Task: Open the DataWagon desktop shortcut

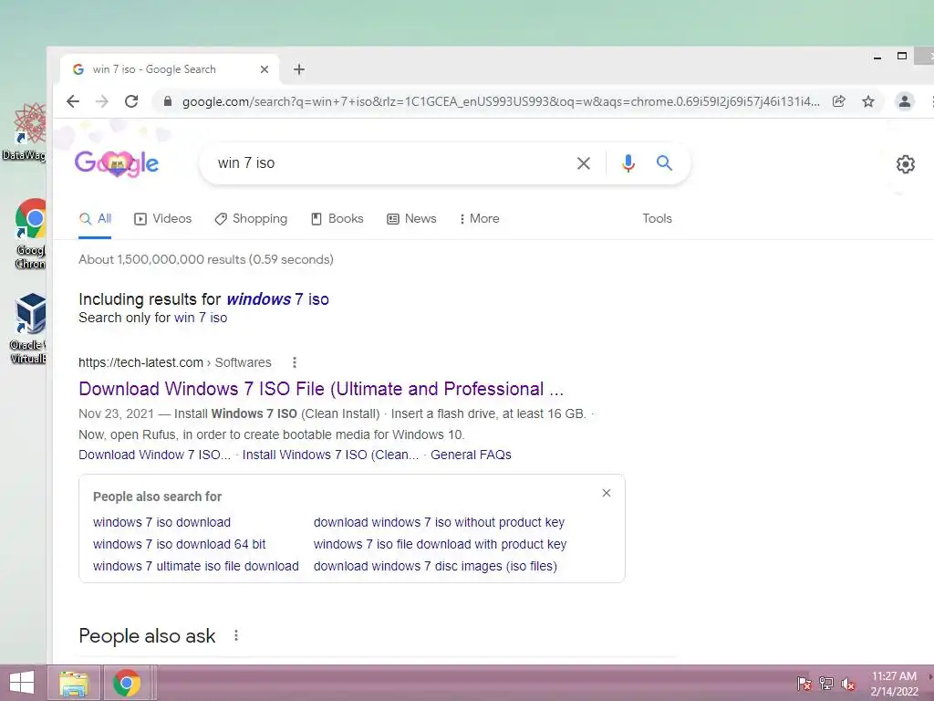Action: [26, 131]
